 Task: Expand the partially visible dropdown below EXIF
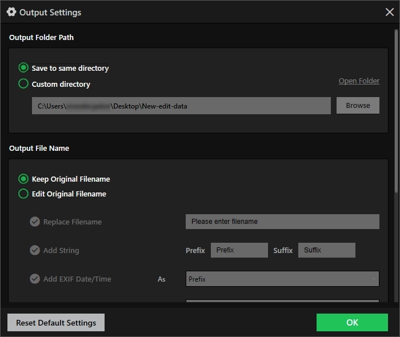click(282, 301)
